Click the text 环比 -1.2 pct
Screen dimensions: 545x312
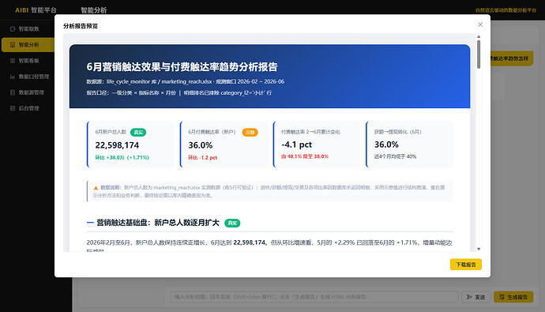[x=203, y=158]
